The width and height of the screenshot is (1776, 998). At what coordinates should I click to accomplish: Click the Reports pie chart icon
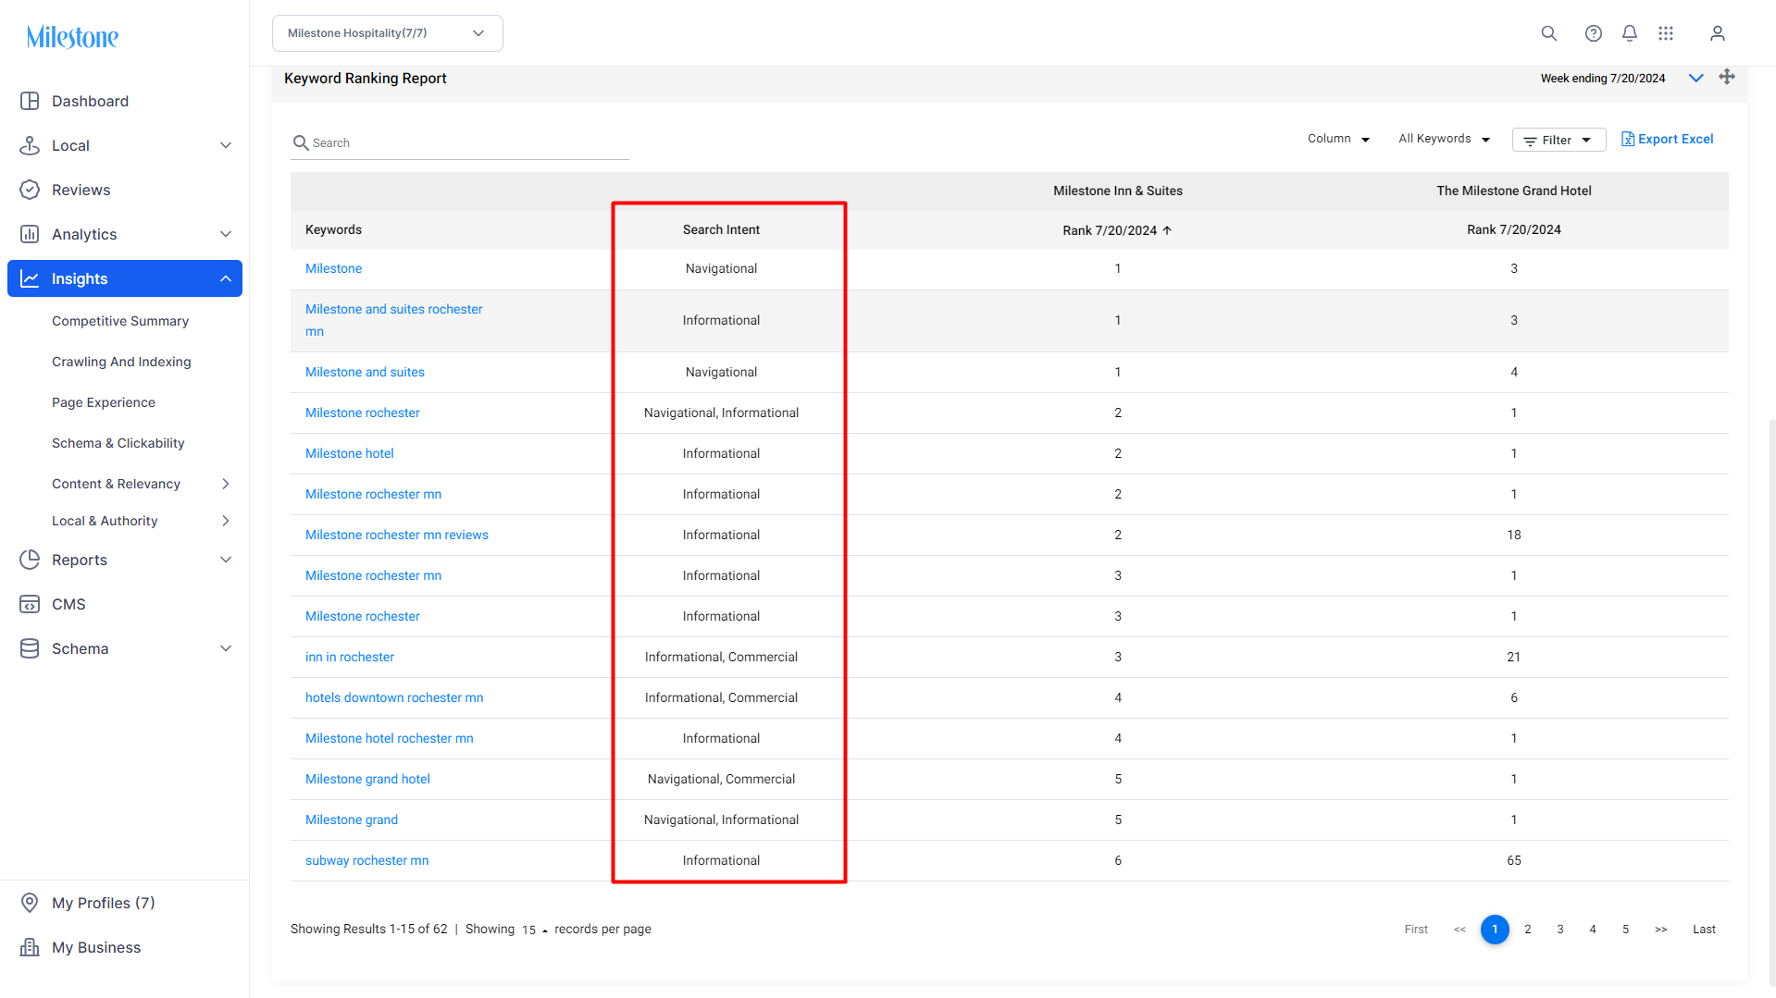pos(30,560)
